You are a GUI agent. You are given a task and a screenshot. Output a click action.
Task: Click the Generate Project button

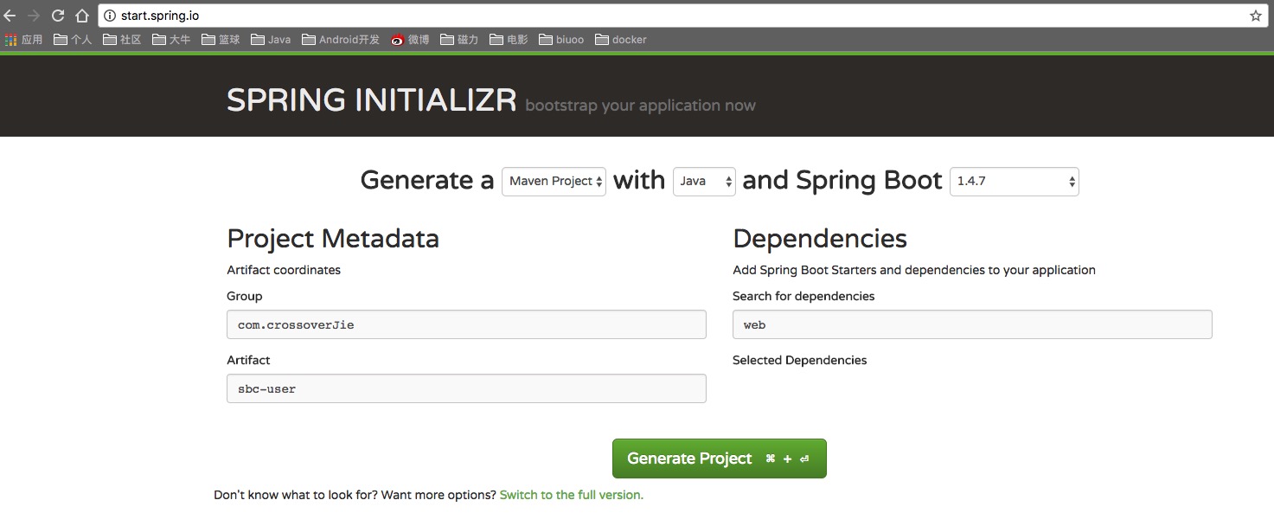[719, 458]
